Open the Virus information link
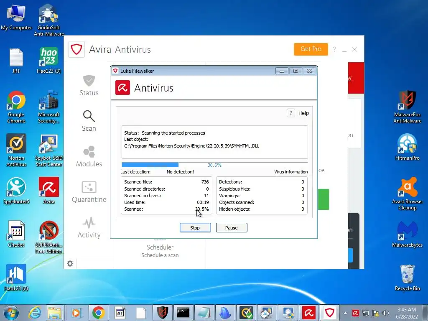Viewport: 428px width, 321px height. tap(291, 172)
